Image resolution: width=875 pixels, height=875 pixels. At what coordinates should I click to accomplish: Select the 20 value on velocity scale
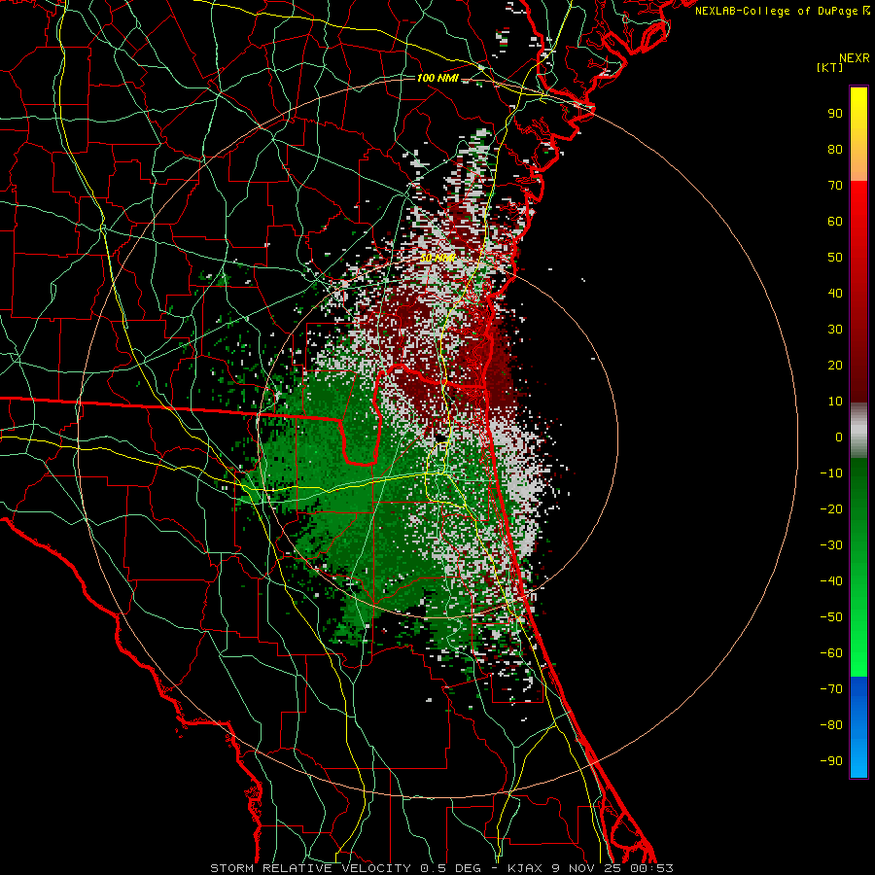click(x=835, y=365)
